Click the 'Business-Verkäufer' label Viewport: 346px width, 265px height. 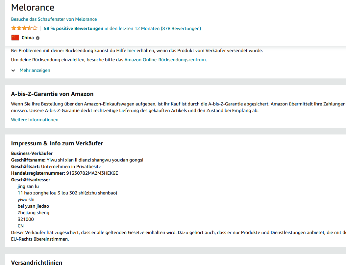tap(32, 153)
